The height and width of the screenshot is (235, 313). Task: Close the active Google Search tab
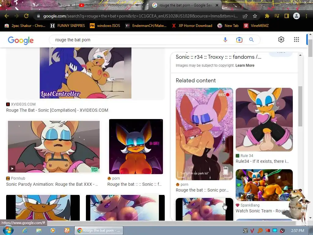[217, 5]
